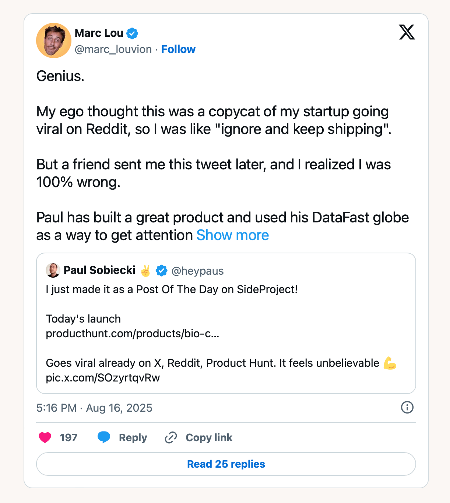This screenshot has height=503, width=450.
Task: Click the @heypaus handle
Action: click(x=197, y=271)
